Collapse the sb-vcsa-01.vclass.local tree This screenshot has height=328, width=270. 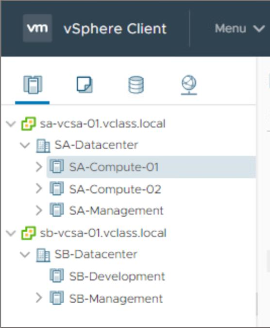tap(11, 233)
